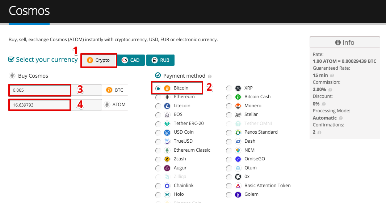Select EOS payment radio button
Screen dimensions: 386x203
[158, 115]
